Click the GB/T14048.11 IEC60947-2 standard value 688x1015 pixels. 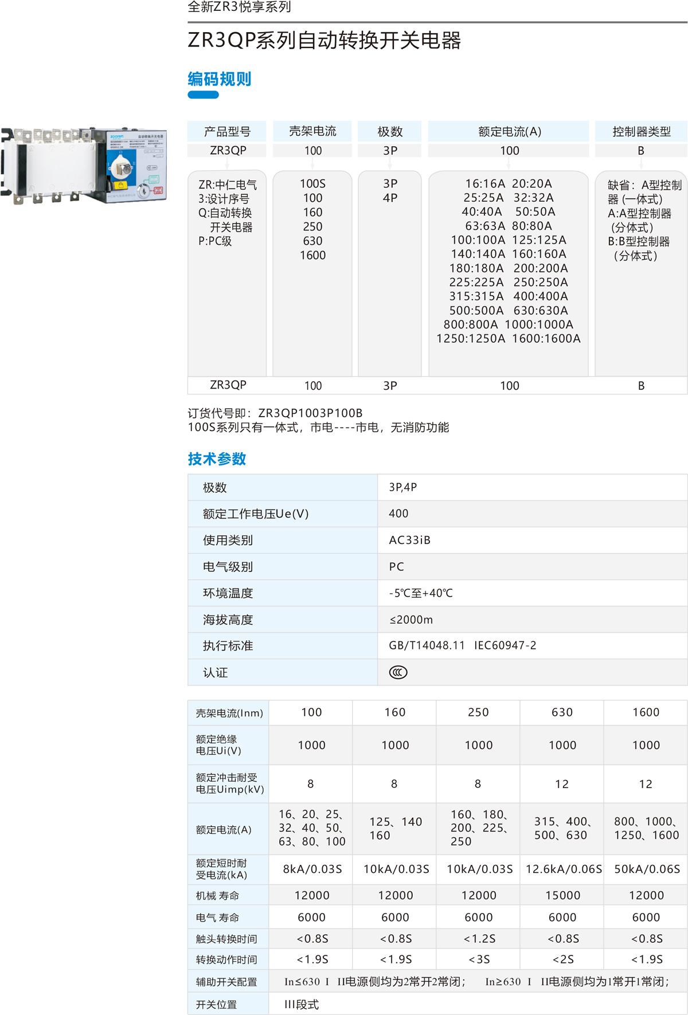click(x=463, y=645)
